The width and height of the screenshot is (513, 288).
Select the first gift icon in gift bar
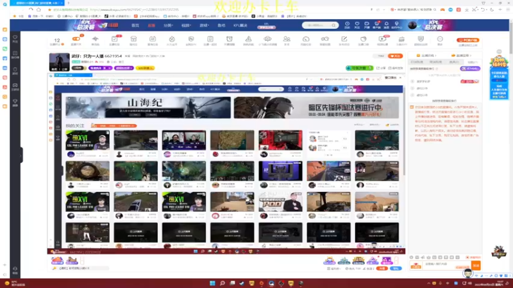[x=329, y=260]
